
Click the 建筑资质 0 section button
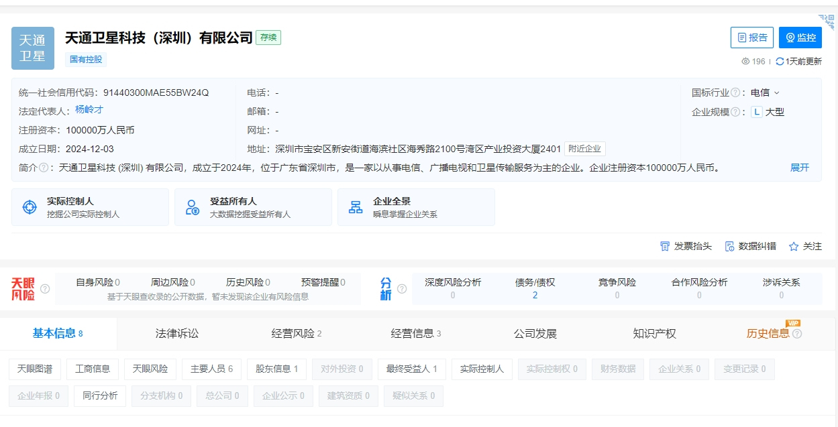pyautogui.click(x=348, y=396)
